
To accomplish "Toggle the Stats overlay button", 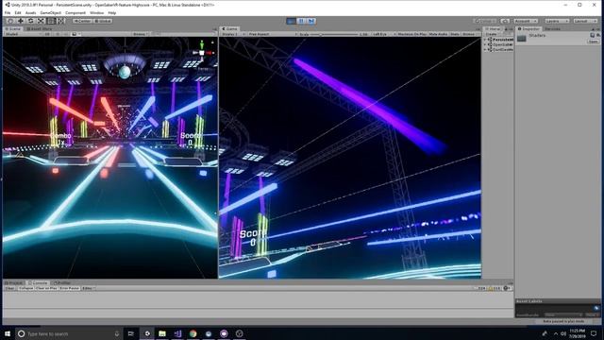I will [x=455, y=34].
